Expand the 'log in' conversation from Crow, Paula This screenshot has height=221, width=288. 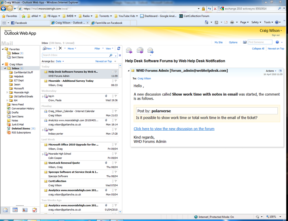(x=43, y=96)
